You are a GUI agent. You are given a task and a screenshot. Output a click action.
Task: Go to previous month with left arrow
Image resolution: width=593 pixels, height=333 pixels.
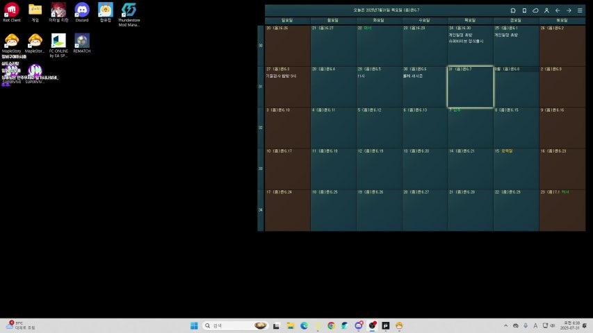558,10
